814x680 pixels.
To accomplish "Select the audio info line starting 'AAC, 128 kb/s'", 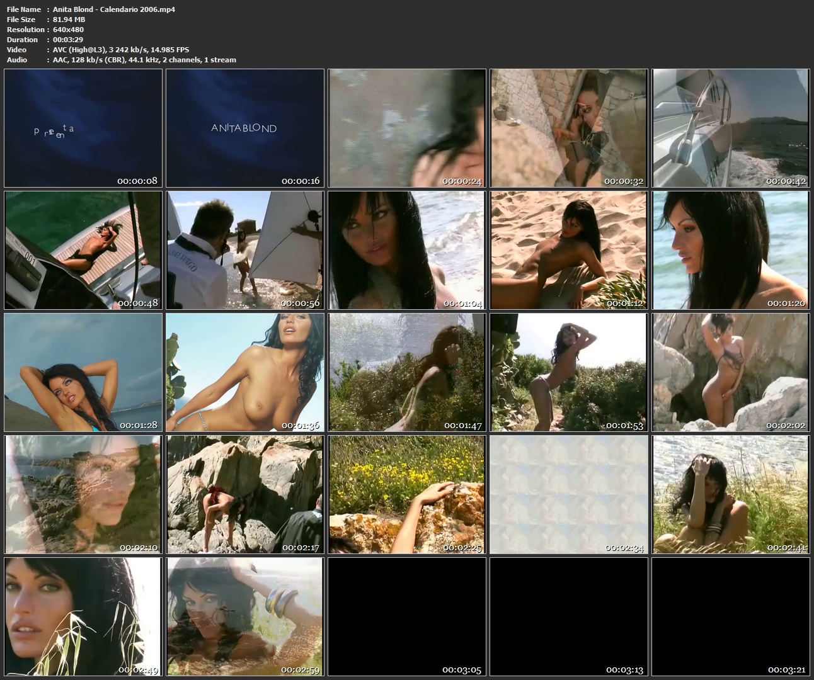I will [x=144, y=60].
